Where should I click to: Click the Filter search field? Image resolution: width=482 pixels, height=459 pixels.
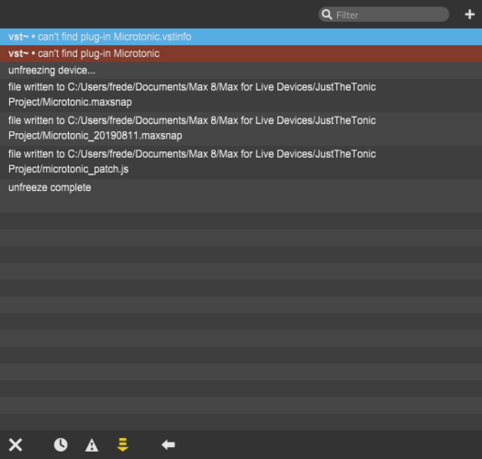384,15
